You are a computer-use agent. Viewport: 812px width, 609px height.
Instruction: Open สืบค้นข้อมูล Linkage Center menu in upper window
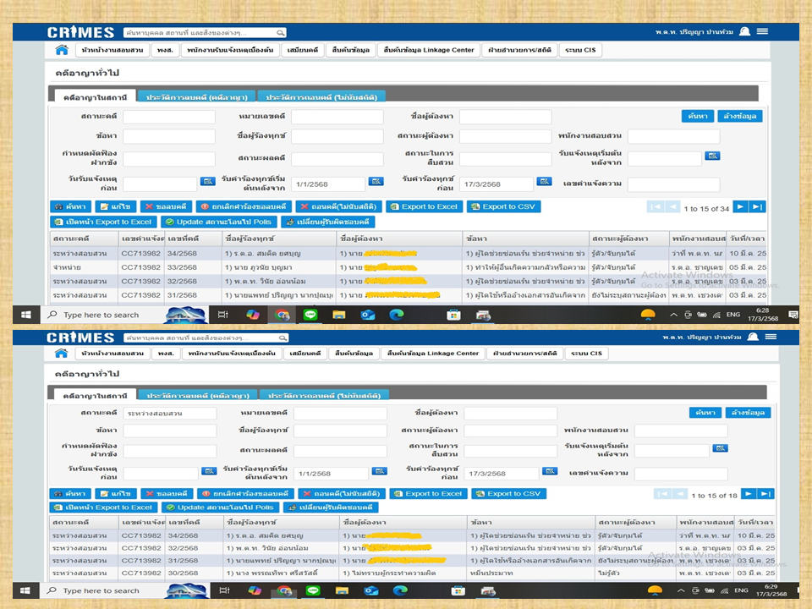(429, 51)
